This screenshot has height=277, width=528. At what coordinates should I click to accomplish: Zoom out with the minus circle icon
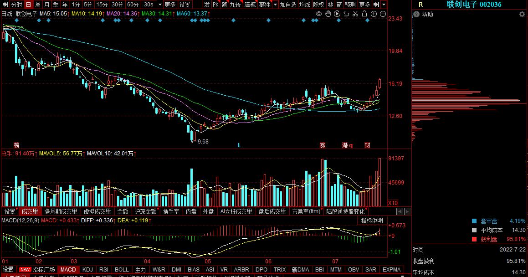[383, 14]
